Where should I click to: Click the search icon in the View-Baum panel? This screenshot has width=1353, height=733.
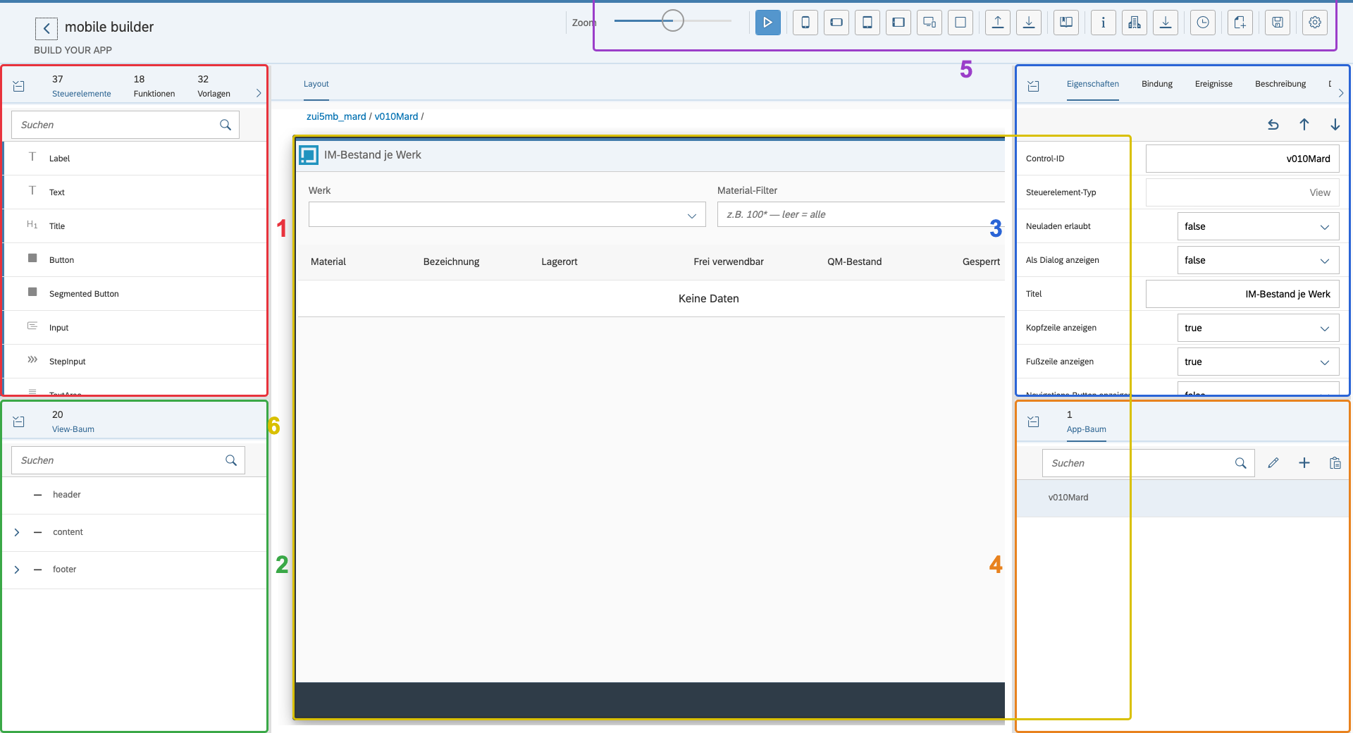231,460
